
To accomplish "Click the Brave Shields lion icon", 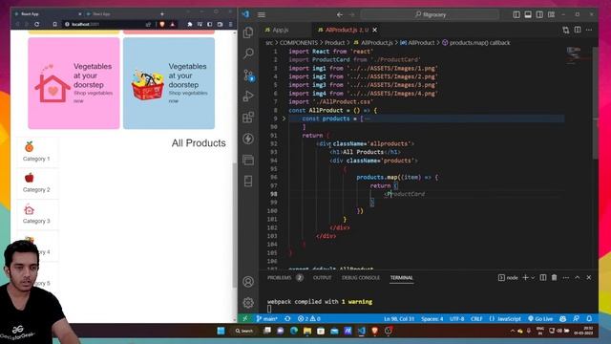I will tap(162, 24).
